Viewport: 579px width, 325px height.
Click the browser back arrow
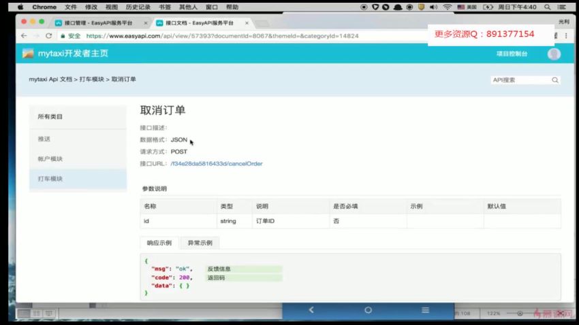24,35
